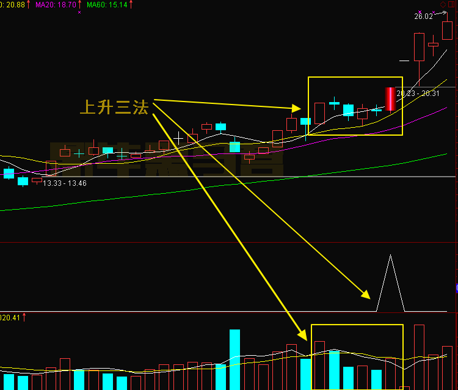Viewport: 458px width, 390px height.
Task: Click the red up arrow beside the MA20 value
Action: 80,4
